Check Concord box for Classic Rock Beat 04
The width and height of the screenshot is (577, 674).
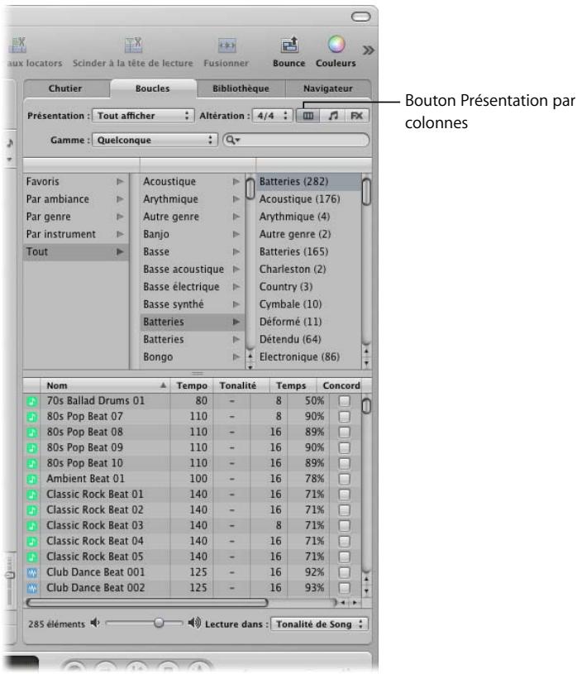[344, 541]
